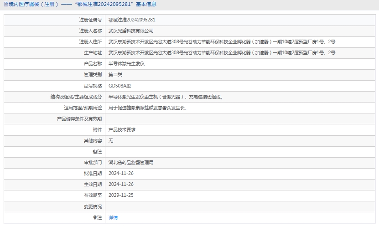The height and width of the screenshot is (226, 379).
Task: Select the model specification GDS08A型
Action: coord(119,86)
